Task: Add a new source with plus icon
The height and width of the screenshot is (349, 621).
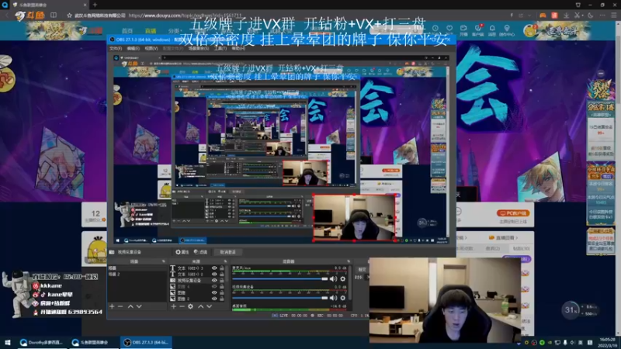Action: pyautogui.click(x=173, y=306)
